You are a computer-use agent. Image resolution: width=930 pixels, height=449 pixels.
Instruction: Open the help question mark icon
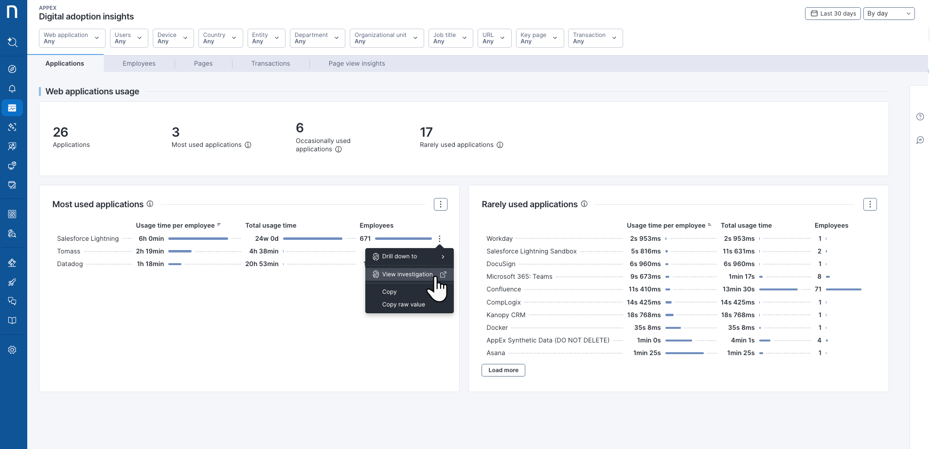(x=920, y=117)
